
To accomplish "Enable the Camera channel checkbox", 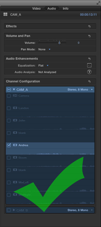I will pyautogui.click(x=9, y=96).
